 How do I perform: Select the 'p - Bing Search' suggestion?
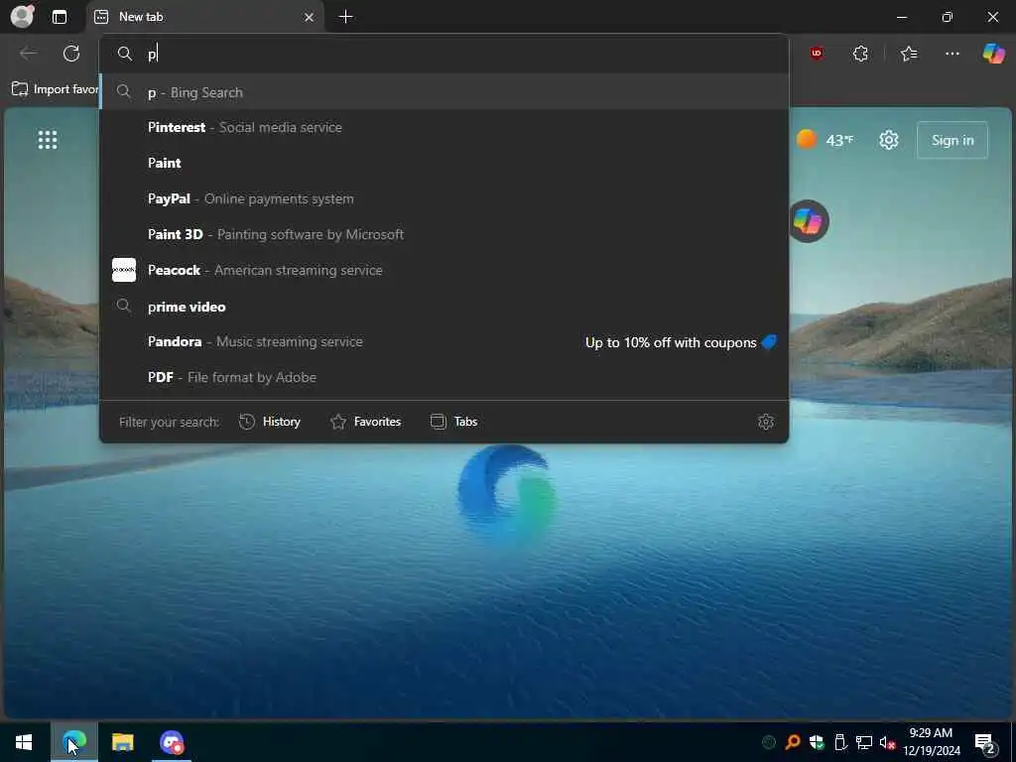tap(444, 92)
